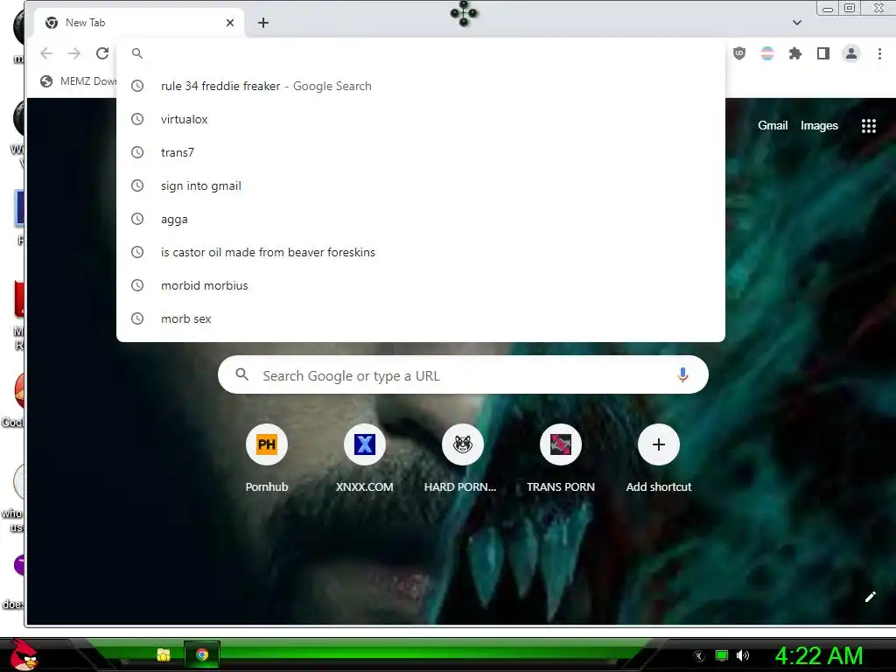Screen dimensions: 896x672
Task: Select suggestion 'sign into gmail'
Action: (x=421, y=185)
